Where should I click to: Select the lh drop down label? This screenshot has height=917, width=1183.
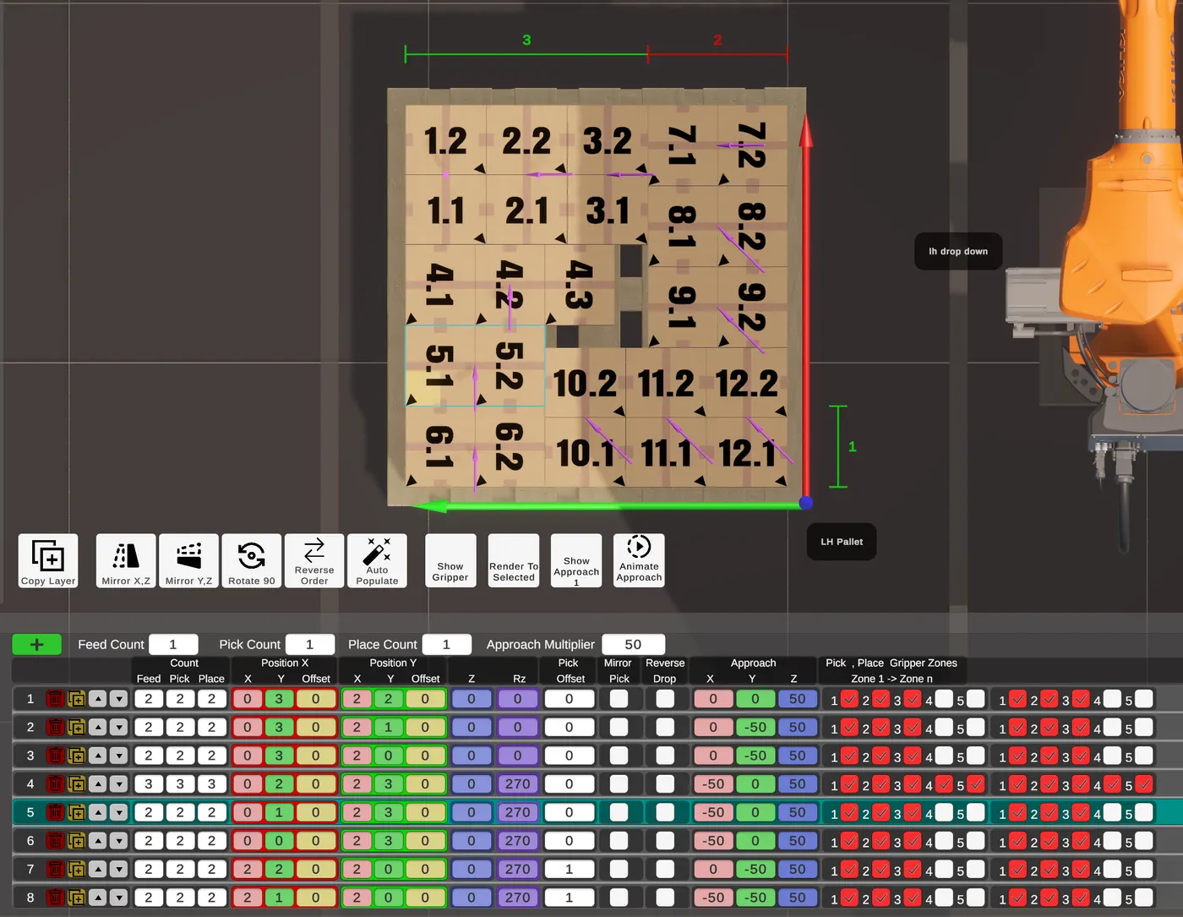tap(958, 251)
